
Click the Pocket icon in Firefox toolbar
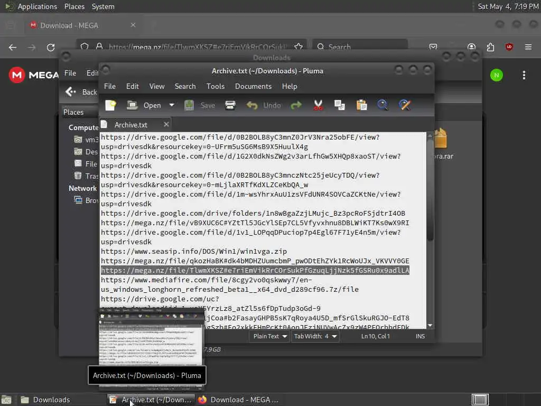(x=433, y=47)
